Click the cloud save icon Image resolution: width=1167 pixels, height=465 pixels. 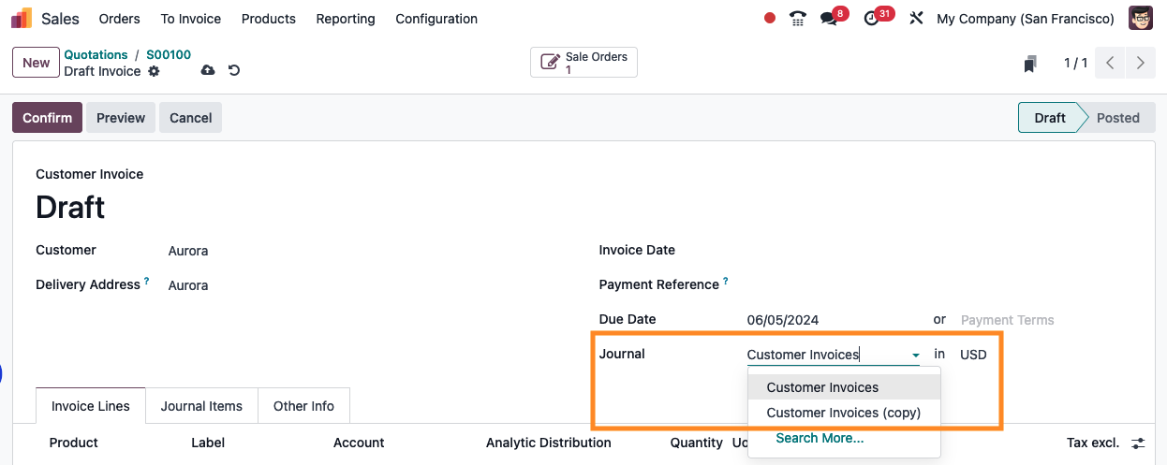point(208,71)
